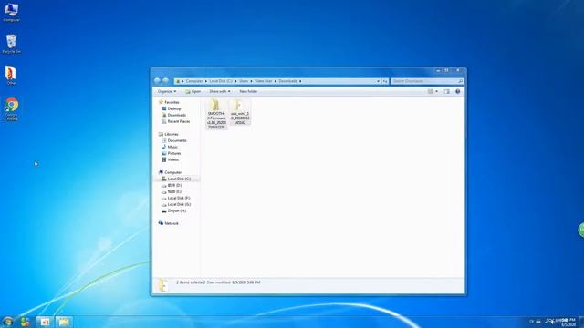Open Explorer Help question-mark icon
The width and height of the screenshot is (584, 328).
[x=458, y=91]
